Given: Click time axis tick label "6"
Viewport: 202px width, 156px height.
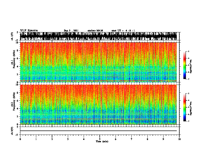Looking at the screenshot, I should pyautogui.click(x=116, y=139).
